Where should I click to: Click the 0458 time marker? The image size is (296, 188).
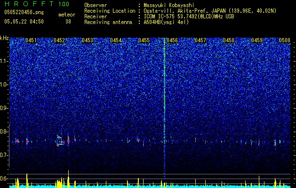coord(229,40)
